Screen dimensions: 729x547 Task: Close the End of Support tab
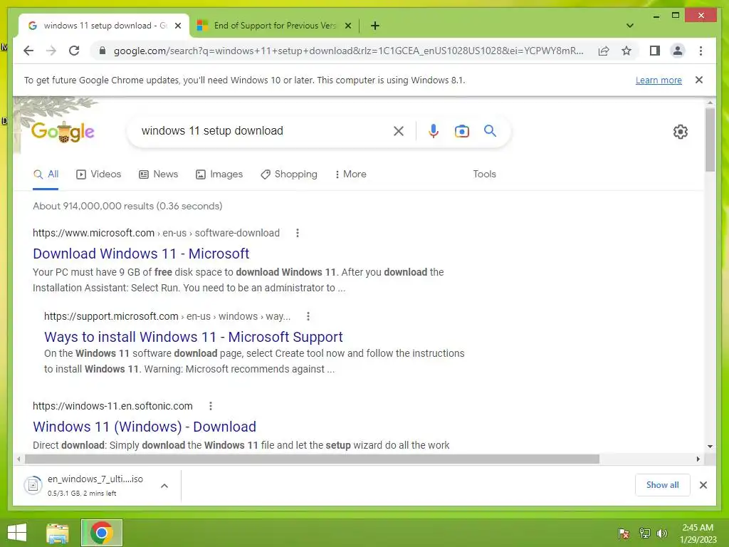[347, 26]
